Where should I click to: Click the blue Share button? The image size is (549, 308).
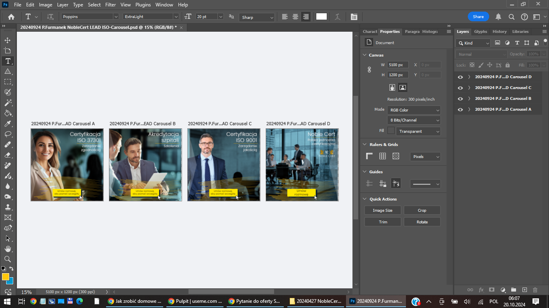click(478, 17)
